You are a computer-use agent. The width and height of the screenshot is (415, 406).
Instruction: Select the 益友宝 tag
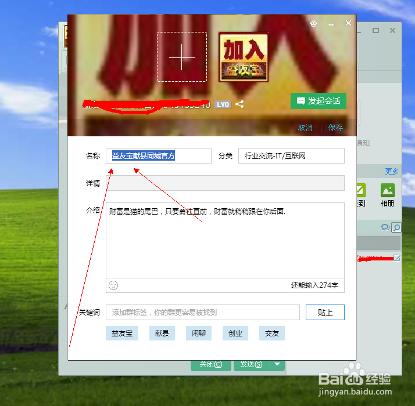coord(122,333)
